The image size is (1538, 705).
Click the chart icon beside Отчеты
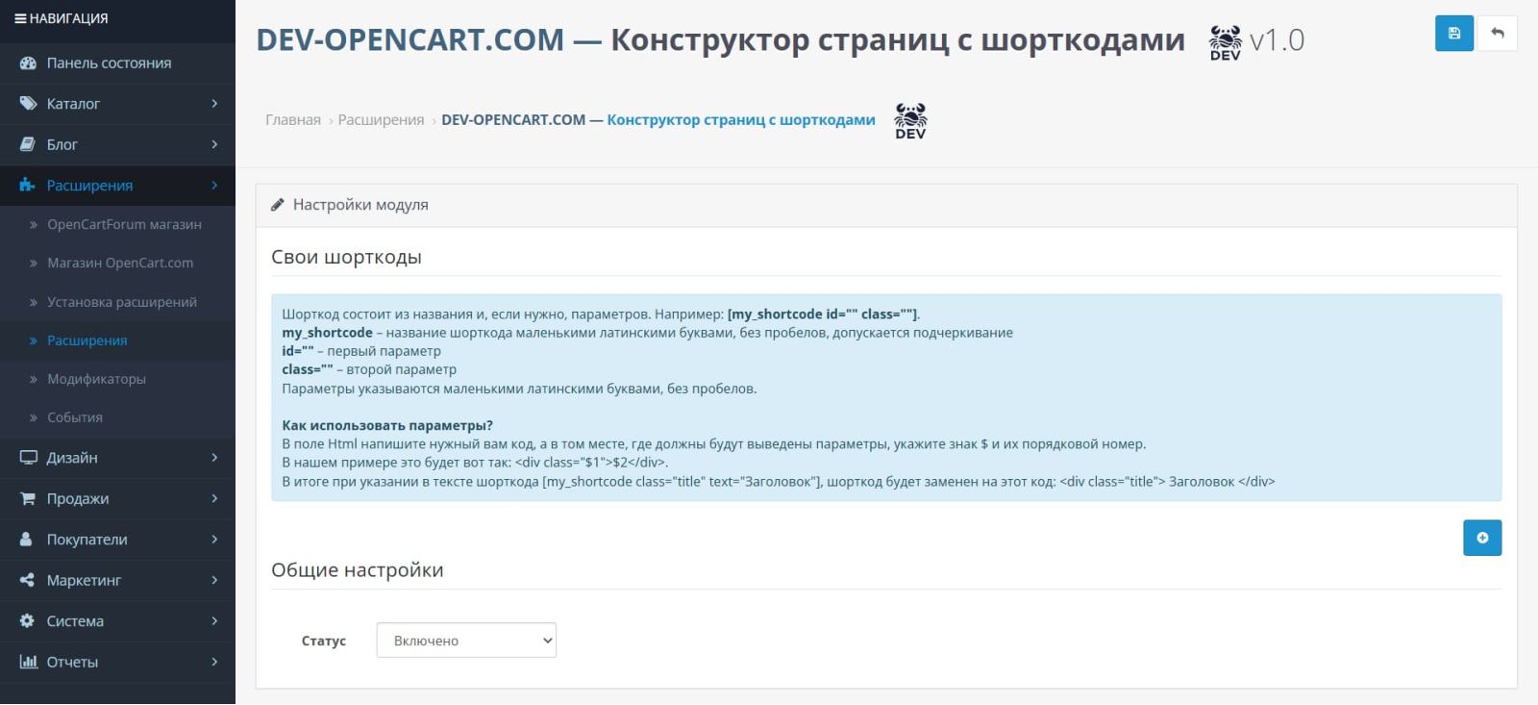coord(28,662)
